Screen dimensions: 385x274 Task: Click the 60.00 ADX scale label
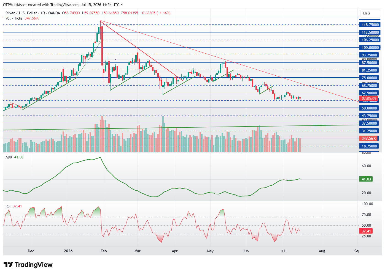[x=366, y=166]
